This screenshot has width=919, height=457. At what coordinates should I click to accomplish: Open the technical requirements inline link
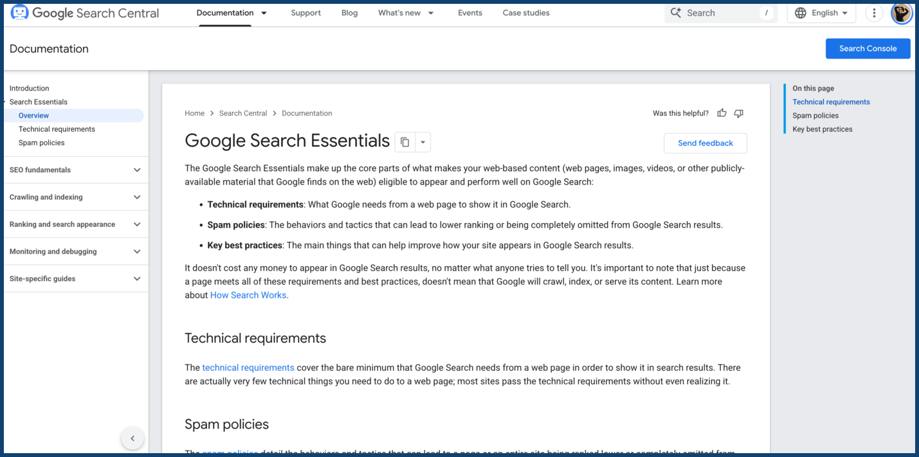tap(248, 368)
